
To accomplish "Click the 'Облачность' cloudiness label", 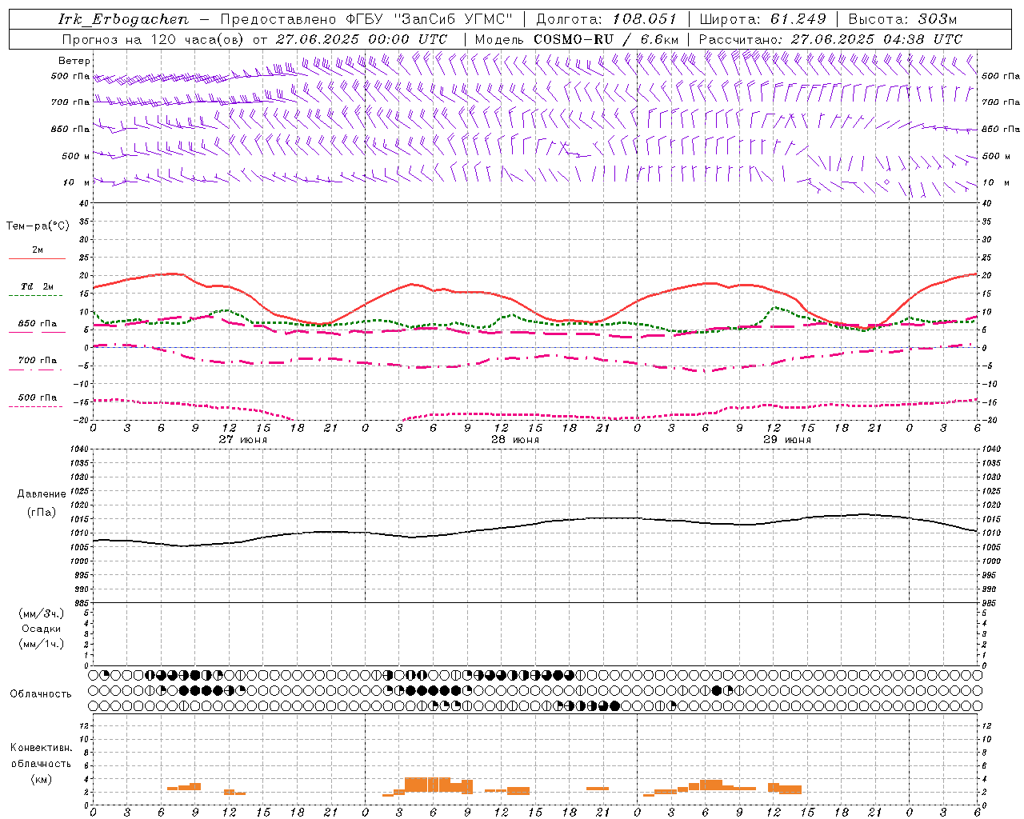I will click(41, 694).
